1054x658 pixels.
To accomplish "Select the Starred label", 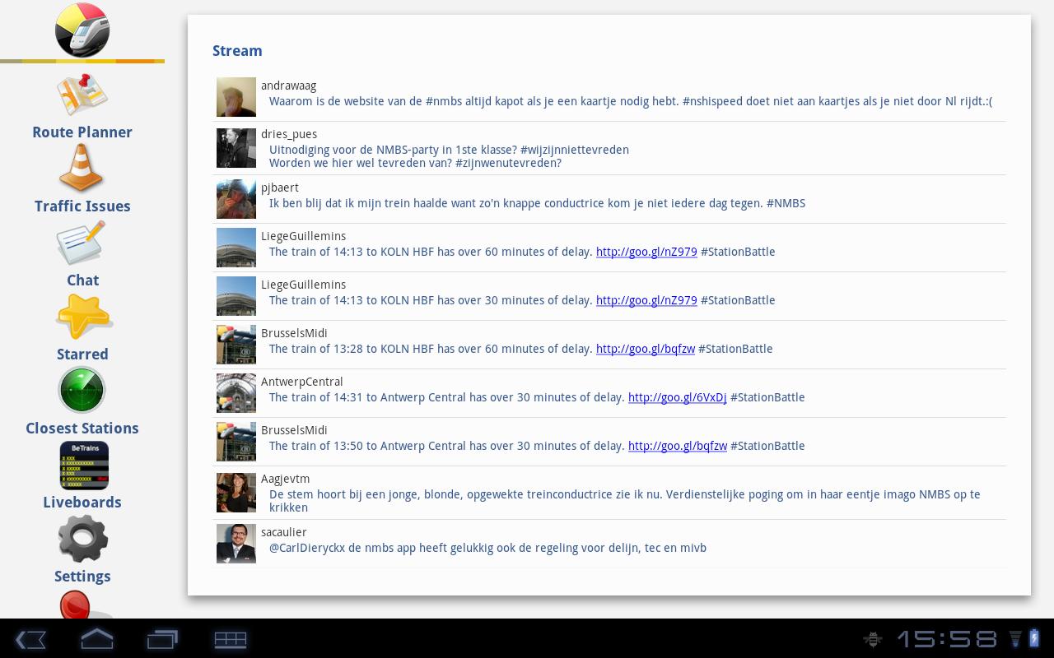I will click(x=82, y=354).
